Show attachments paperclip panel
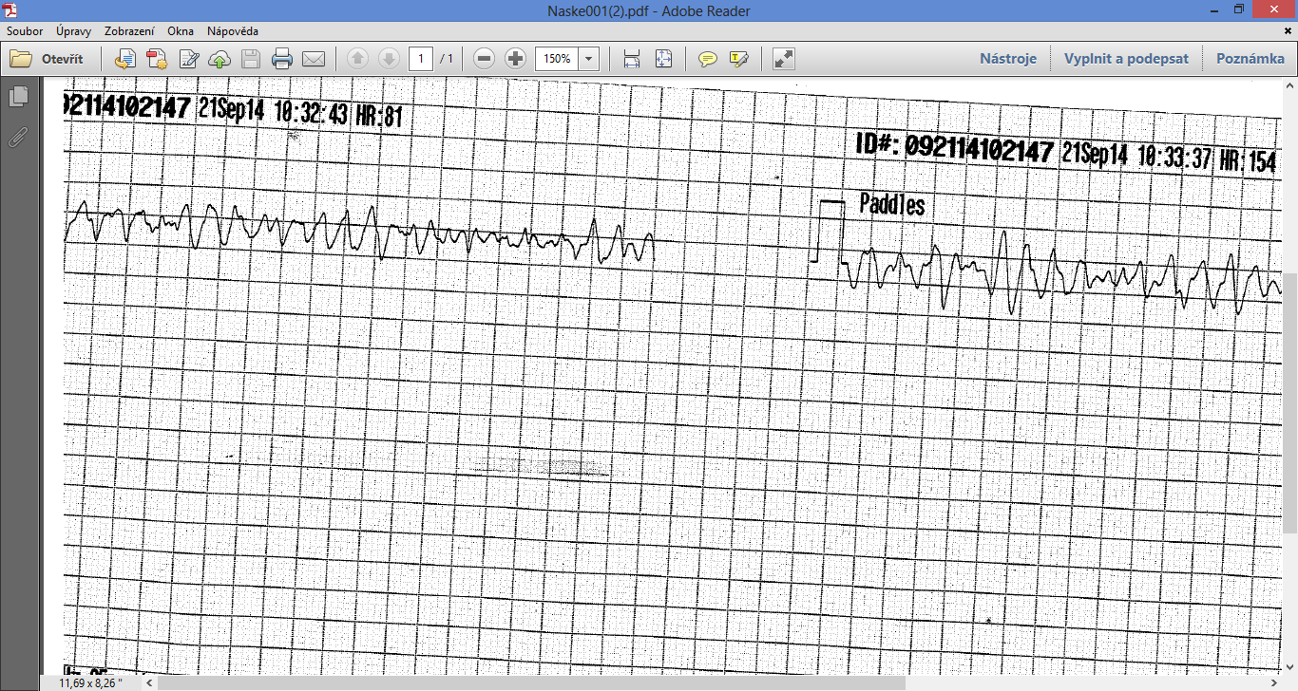The height and width of the screenshot is (691, 1298). (x=18, y=138)
